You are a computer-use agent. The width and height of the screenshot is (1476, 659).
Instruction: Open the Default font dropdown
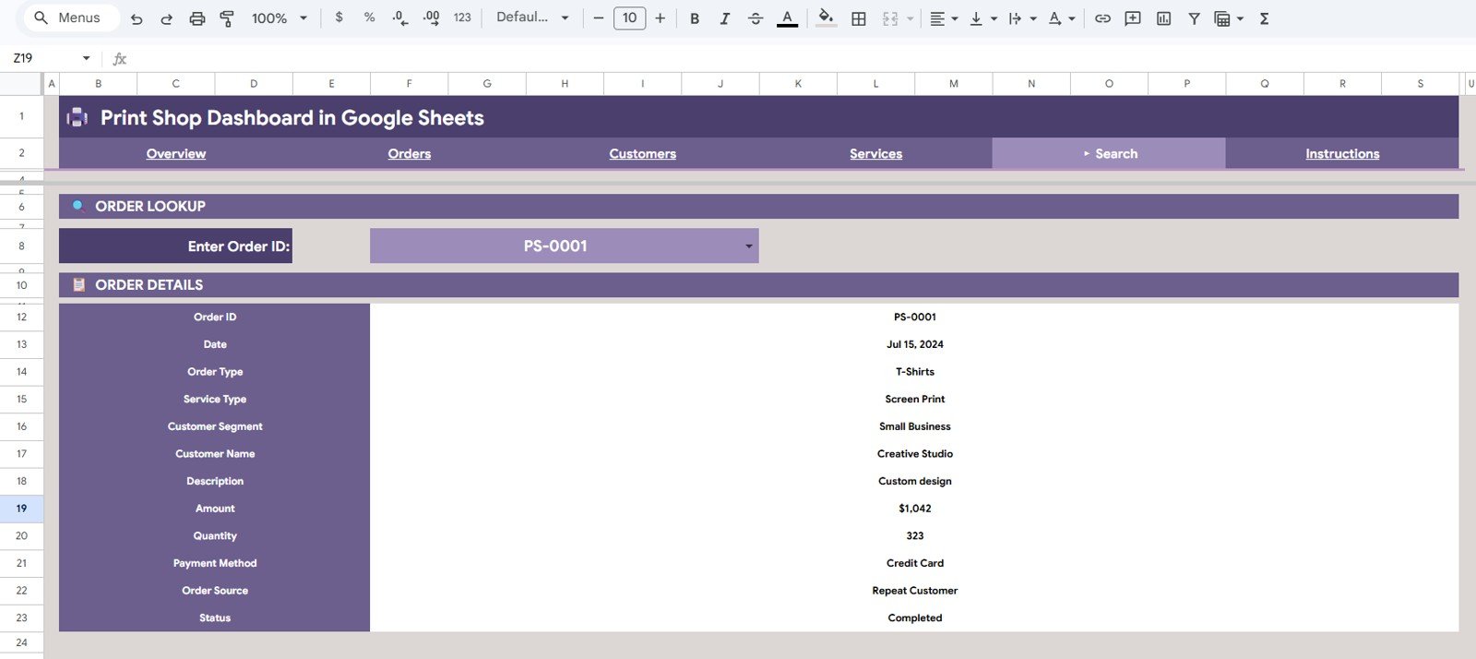[x=532, y=18]
